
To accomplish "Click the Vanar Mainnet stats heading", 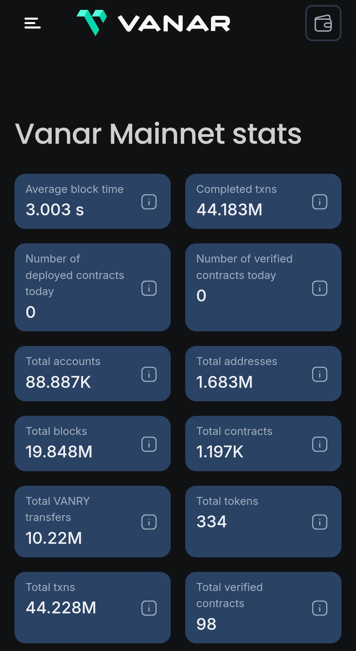I will [x=158, y=134].
